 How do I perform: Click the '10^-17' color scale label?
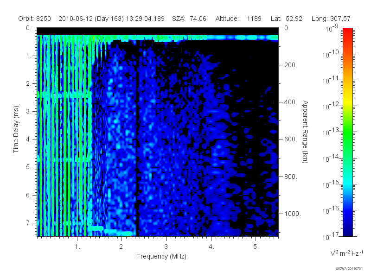click(331, 236)
